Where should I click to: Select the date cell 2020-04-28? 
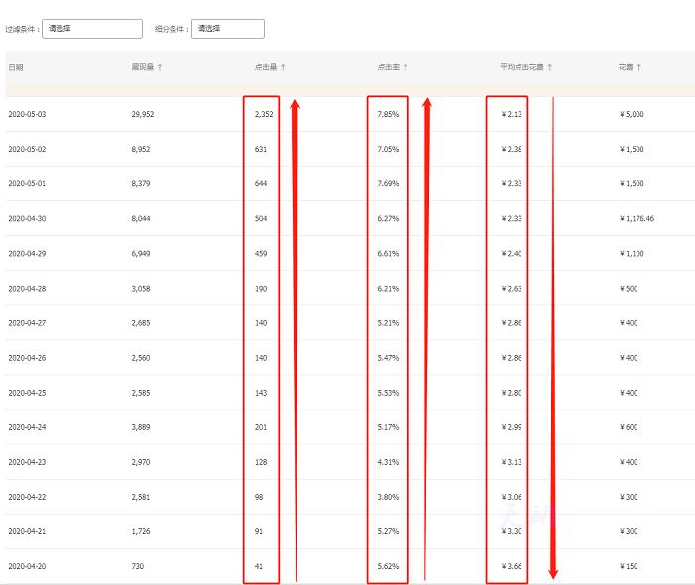tap(27, 289)
